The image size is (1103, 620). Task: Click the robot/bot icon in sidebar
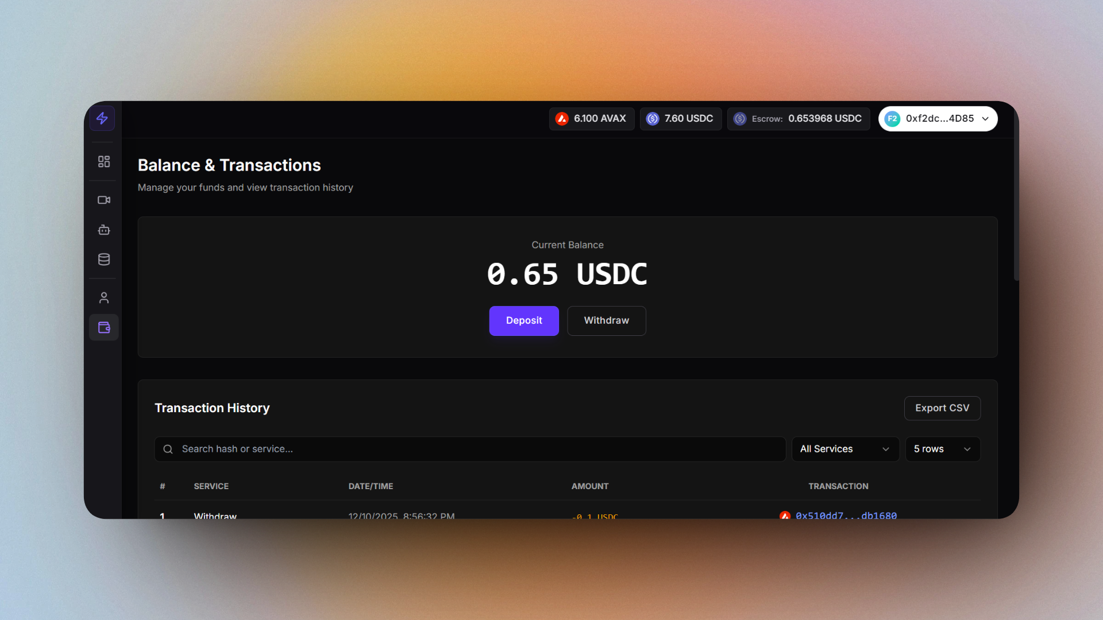tap(103, 230)
